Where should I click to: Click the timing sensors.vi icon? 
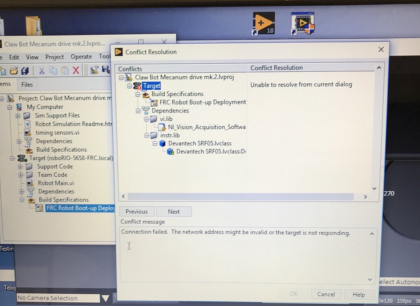click(28, 133)
